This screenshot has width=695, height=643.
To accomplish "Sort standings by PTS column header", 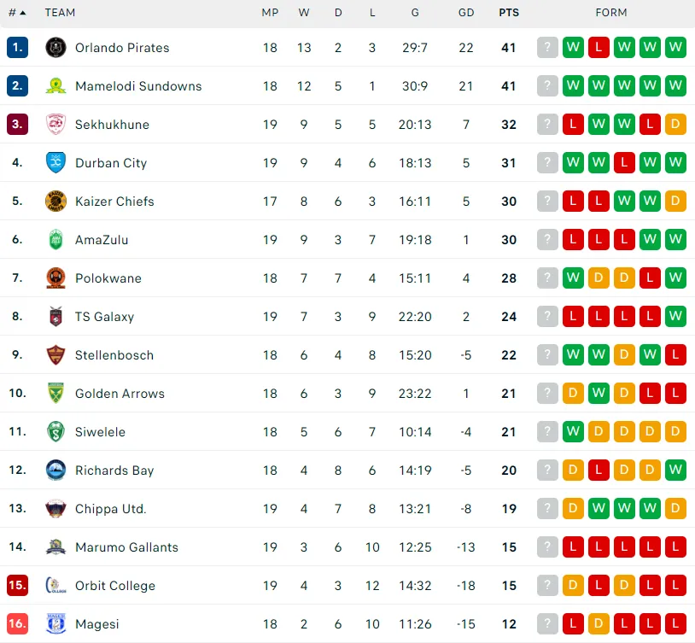I will point(509,13).
